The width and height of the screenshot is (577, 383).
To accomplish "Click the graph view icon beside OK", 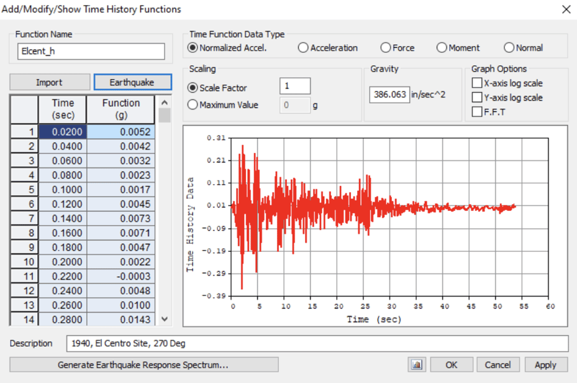I will coord(417,365).
